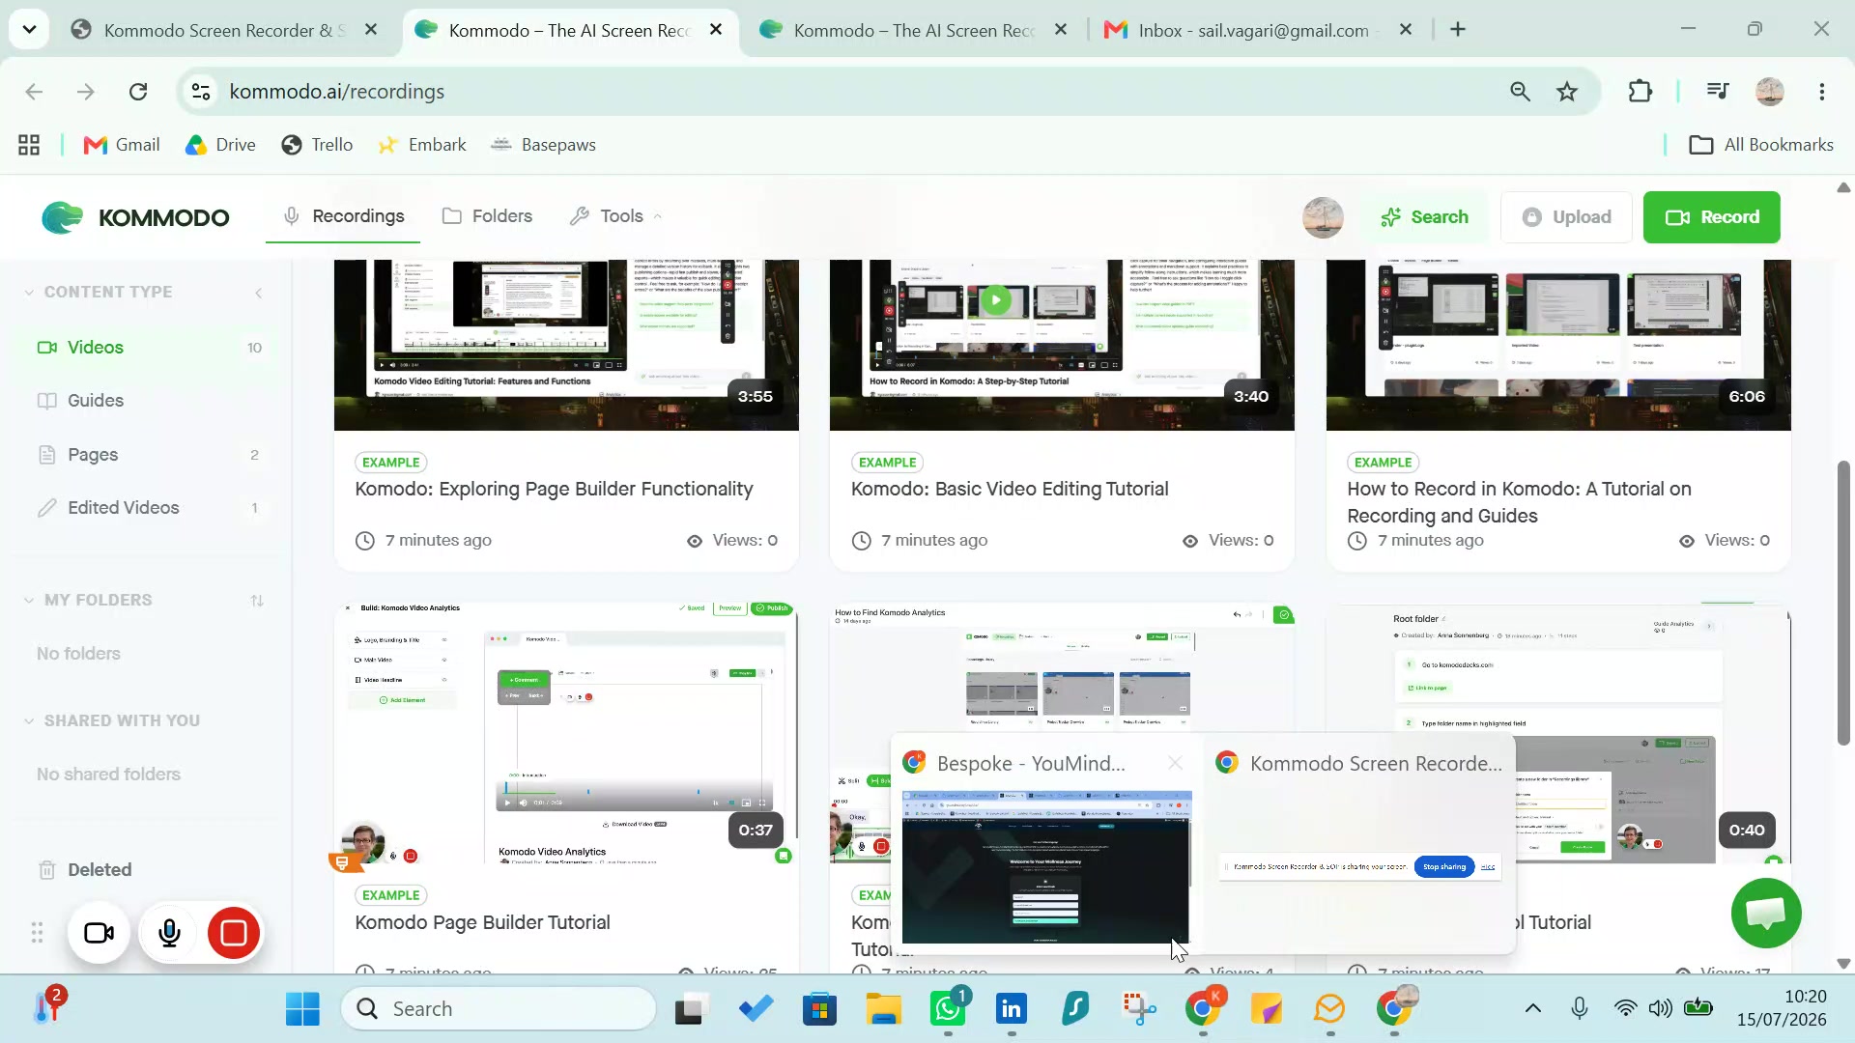Open the Page Builder Functionality video thumbnail

(x=566, y=345)
